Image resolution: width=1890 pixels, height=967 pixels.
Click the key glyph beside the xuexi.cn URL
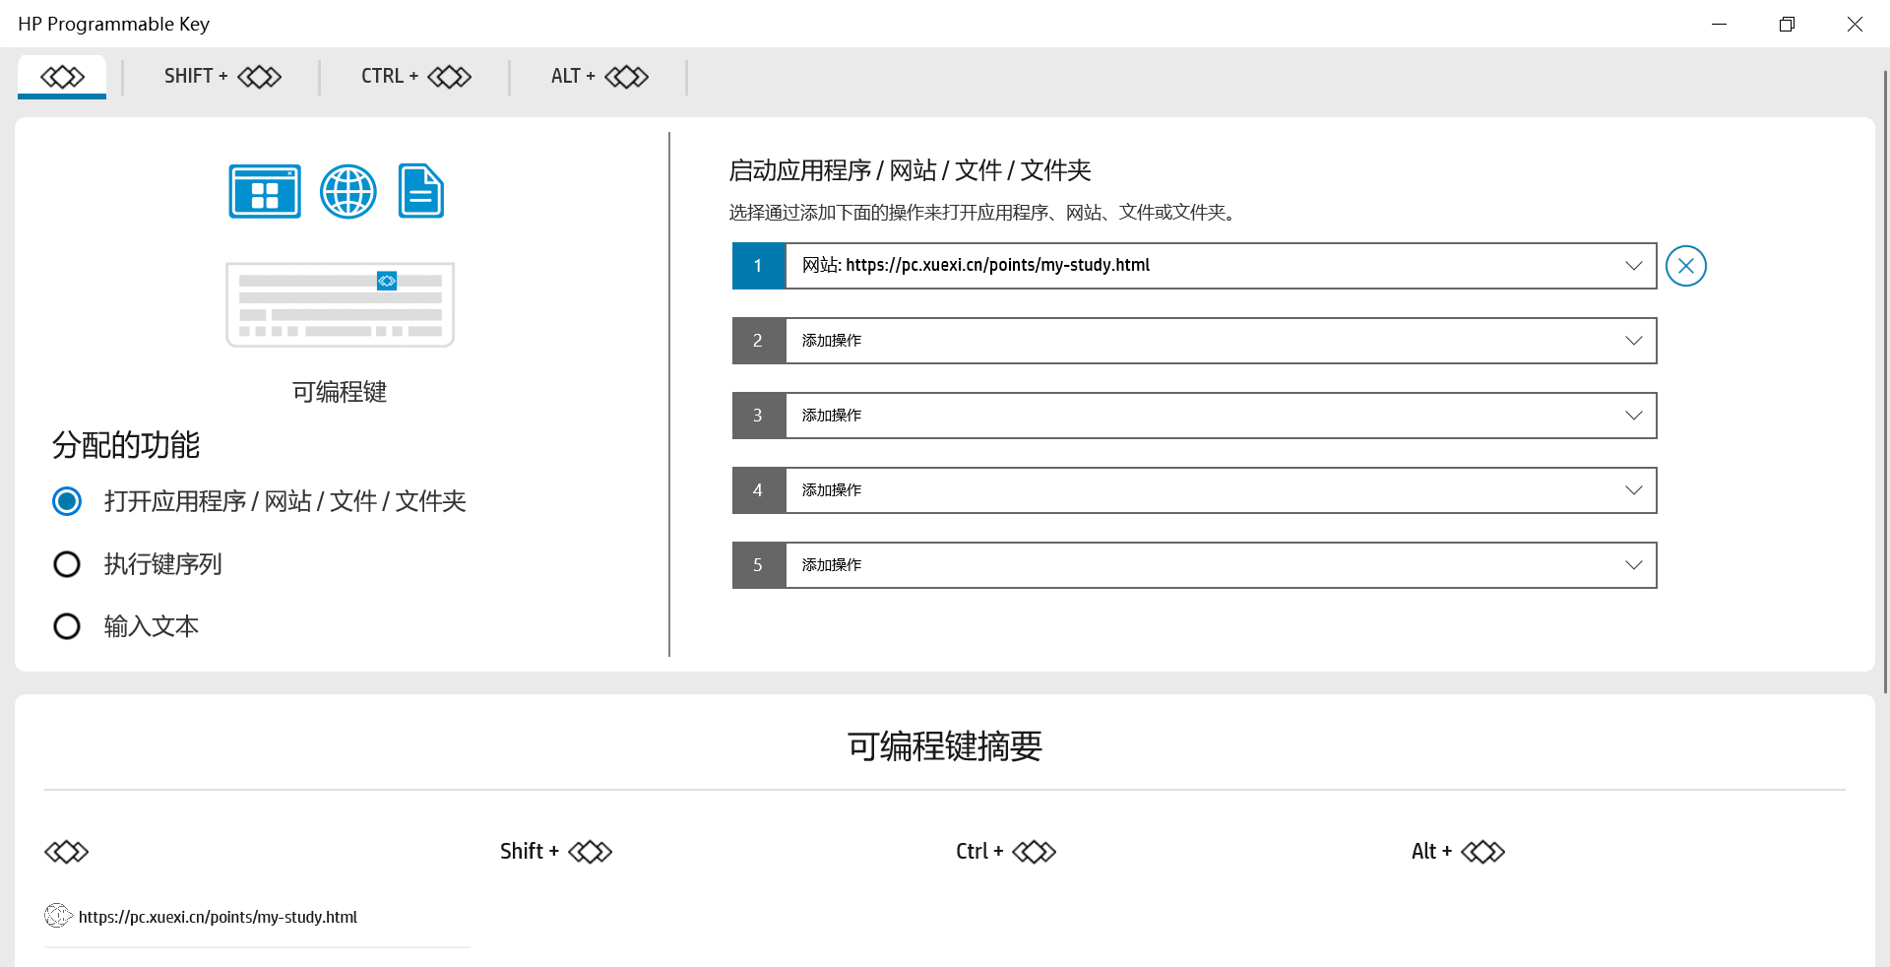(58, 916)
